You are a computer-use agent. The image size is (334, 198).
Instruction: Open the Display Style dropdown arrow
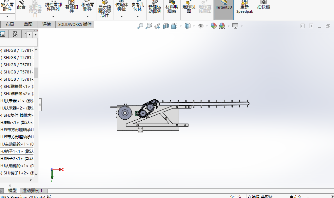click(x=194, y=26)
